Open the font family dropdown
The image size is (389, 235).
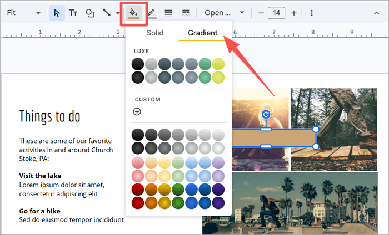click(x=224, y=12)
